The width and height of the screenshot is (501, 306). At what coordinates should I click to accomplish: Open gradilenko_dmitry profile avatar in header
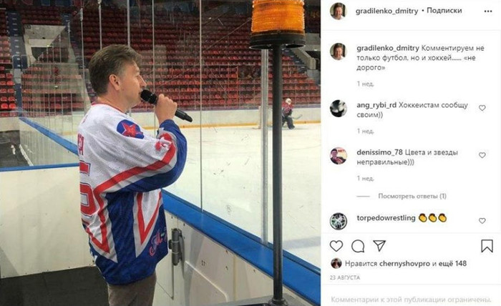click(x=338, y=11)
